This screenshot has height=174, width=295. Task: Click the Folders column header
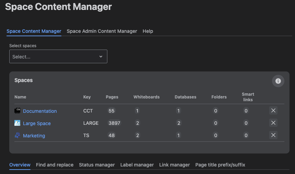219,97
